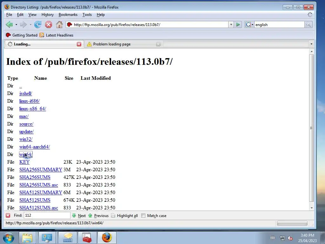The height and width of the screenshot is (244, 325).
Task: Click the Find Next arrow button
Action: (79, 216)
